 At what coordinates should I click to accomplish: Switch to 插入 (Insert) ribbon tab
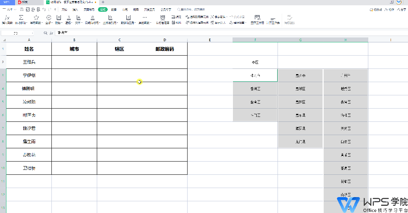(75, 9)
